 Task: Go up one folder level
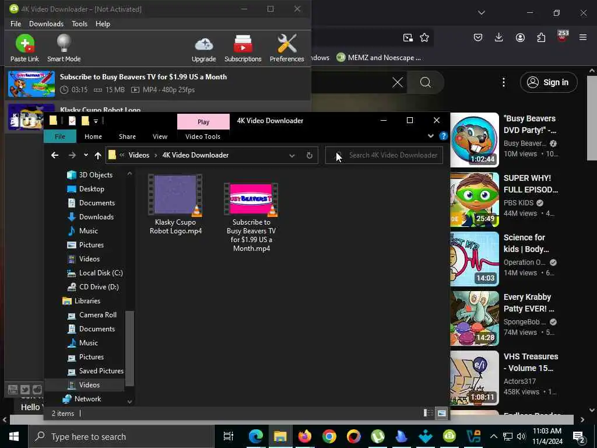(98, 155)
